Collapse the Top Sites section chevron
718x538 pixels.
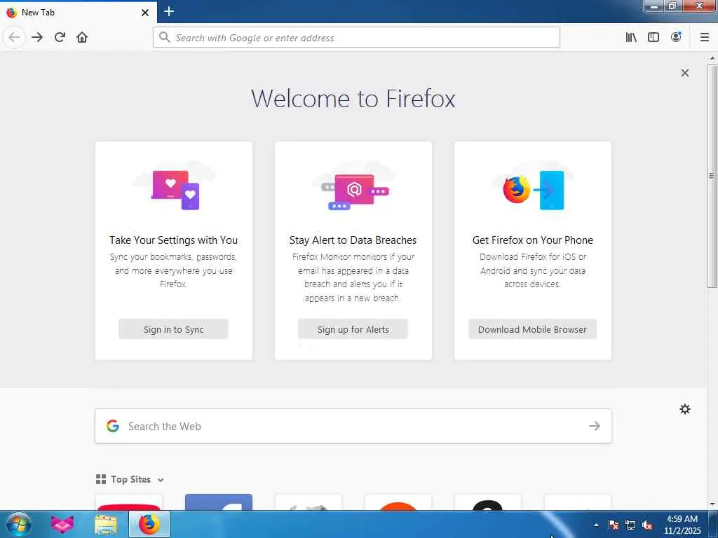click(161, 480)
